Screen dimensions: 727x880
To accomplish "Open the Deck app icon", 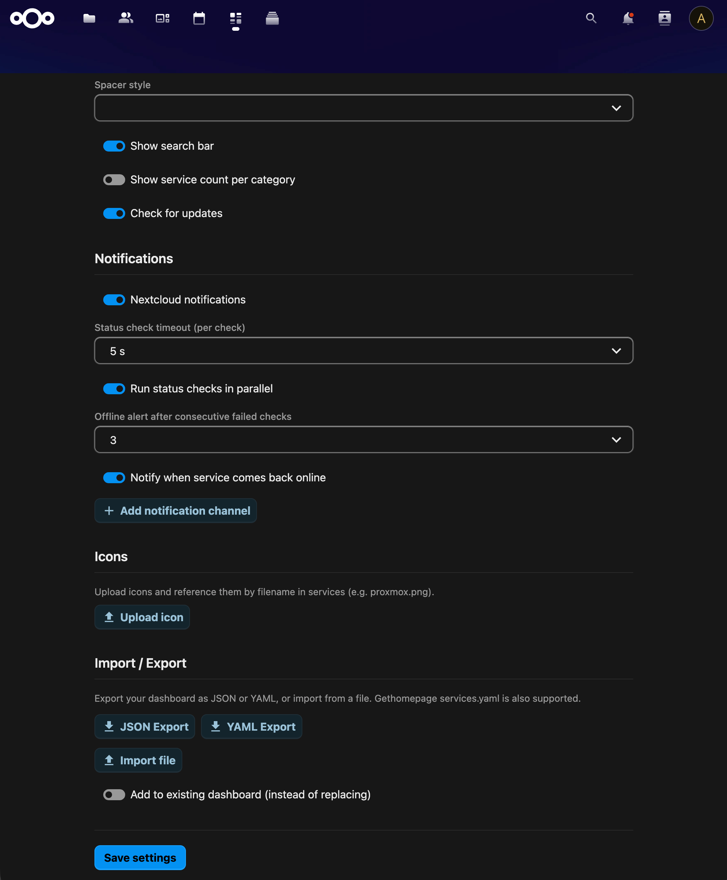I will coord(235,18).
